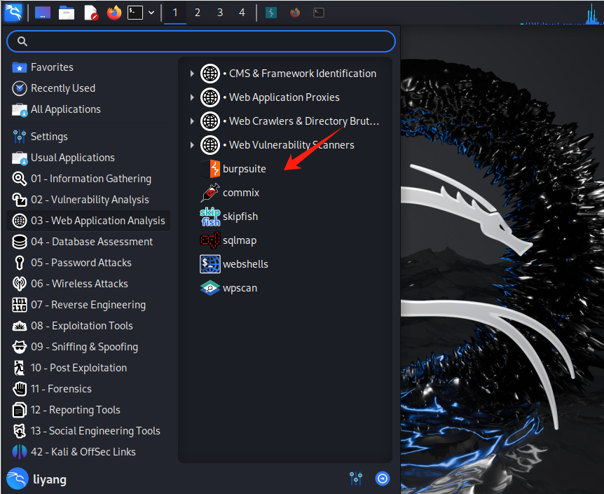The height and width of the screenshot is (494, 604).
Task: Open the Settings category
Action: point(88,137)
